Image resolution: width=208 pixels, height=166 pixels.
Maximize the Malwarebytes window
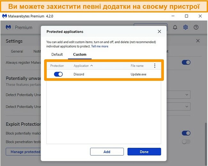(186, 16)
